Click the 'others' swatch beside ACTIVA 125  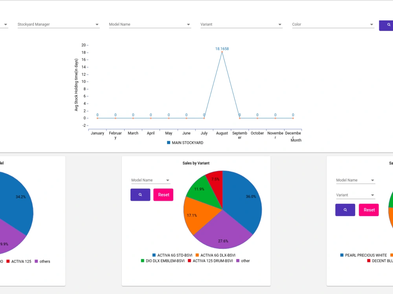pyautogui.click(x=36, y=261)
